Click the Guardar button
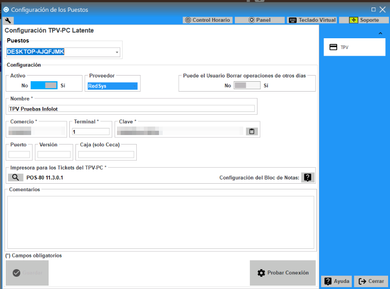 tap(27, 273)
